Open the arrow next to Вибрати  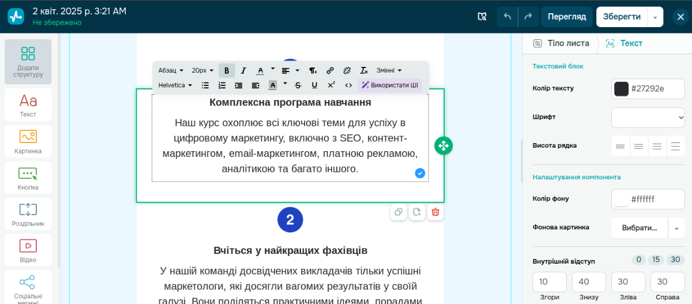[676, 228]
